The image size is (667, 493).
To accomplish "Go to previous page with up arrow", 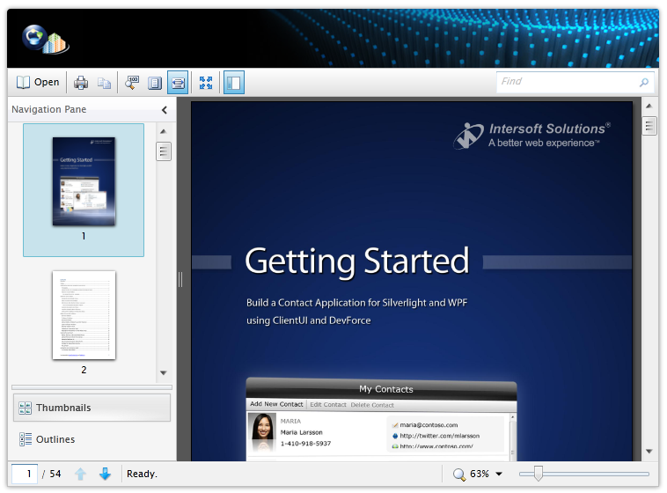I will point(80,474).
